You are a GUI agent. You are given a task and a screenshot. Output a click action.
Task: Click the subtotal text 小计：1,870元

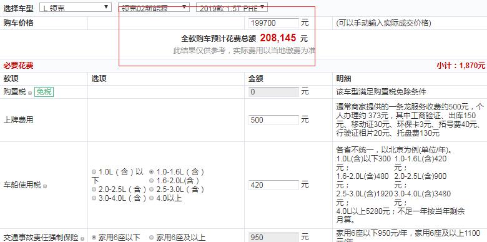click(x=461, y=66)
